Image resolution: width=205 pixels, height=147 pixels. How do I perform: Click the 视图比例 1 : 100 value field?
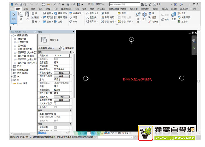click(62, 56)
